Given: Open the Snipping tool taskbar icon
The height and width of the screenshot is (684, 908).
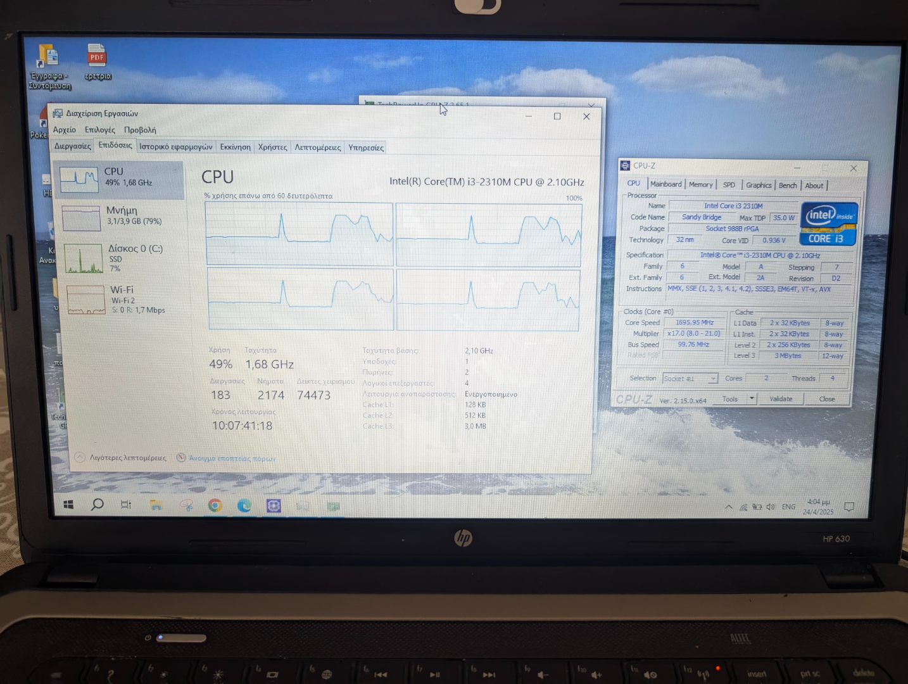Looking at the screenshot, I should click(186, 505).
